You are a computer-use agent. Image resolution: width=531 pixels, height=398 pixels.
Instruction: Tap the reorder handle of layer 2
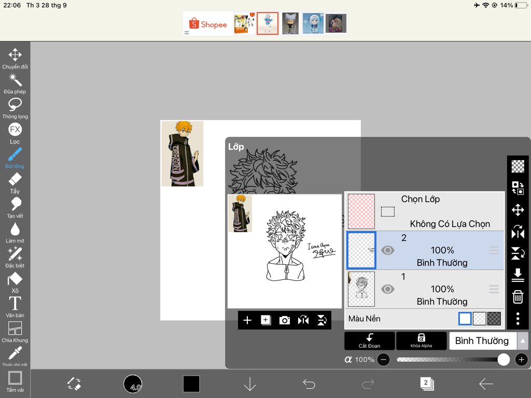(494, 250)
